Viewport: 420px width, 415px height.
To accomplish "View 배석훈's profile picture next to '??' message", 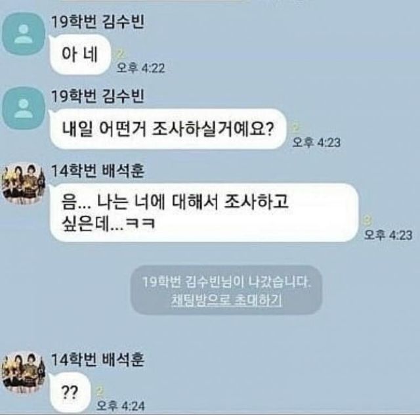I will 24,372.
